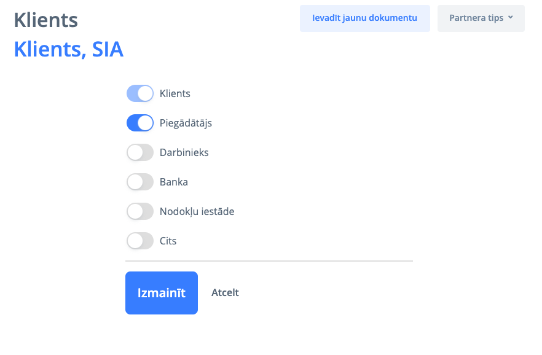Turn on the Cits toggle switch
The height and width of the screenshot is (355, 542).
click(139, 241)
